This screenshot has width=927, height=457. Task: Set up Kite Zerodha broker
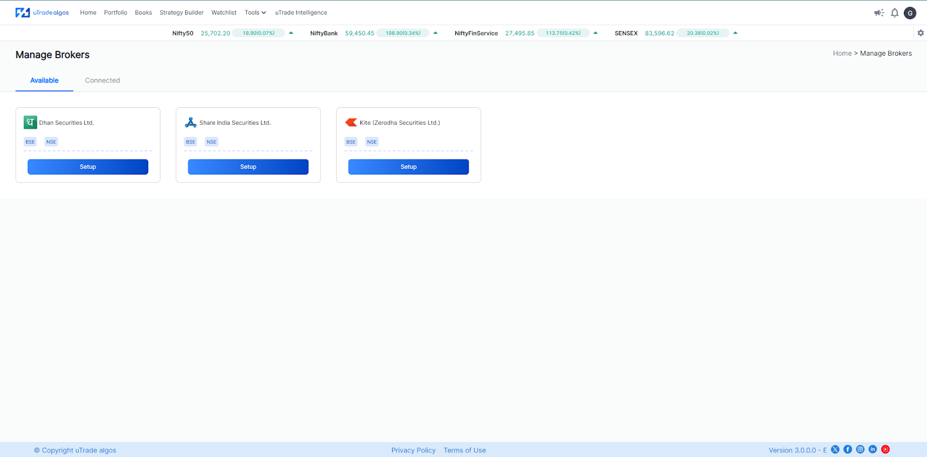click(x=408, y=167)
